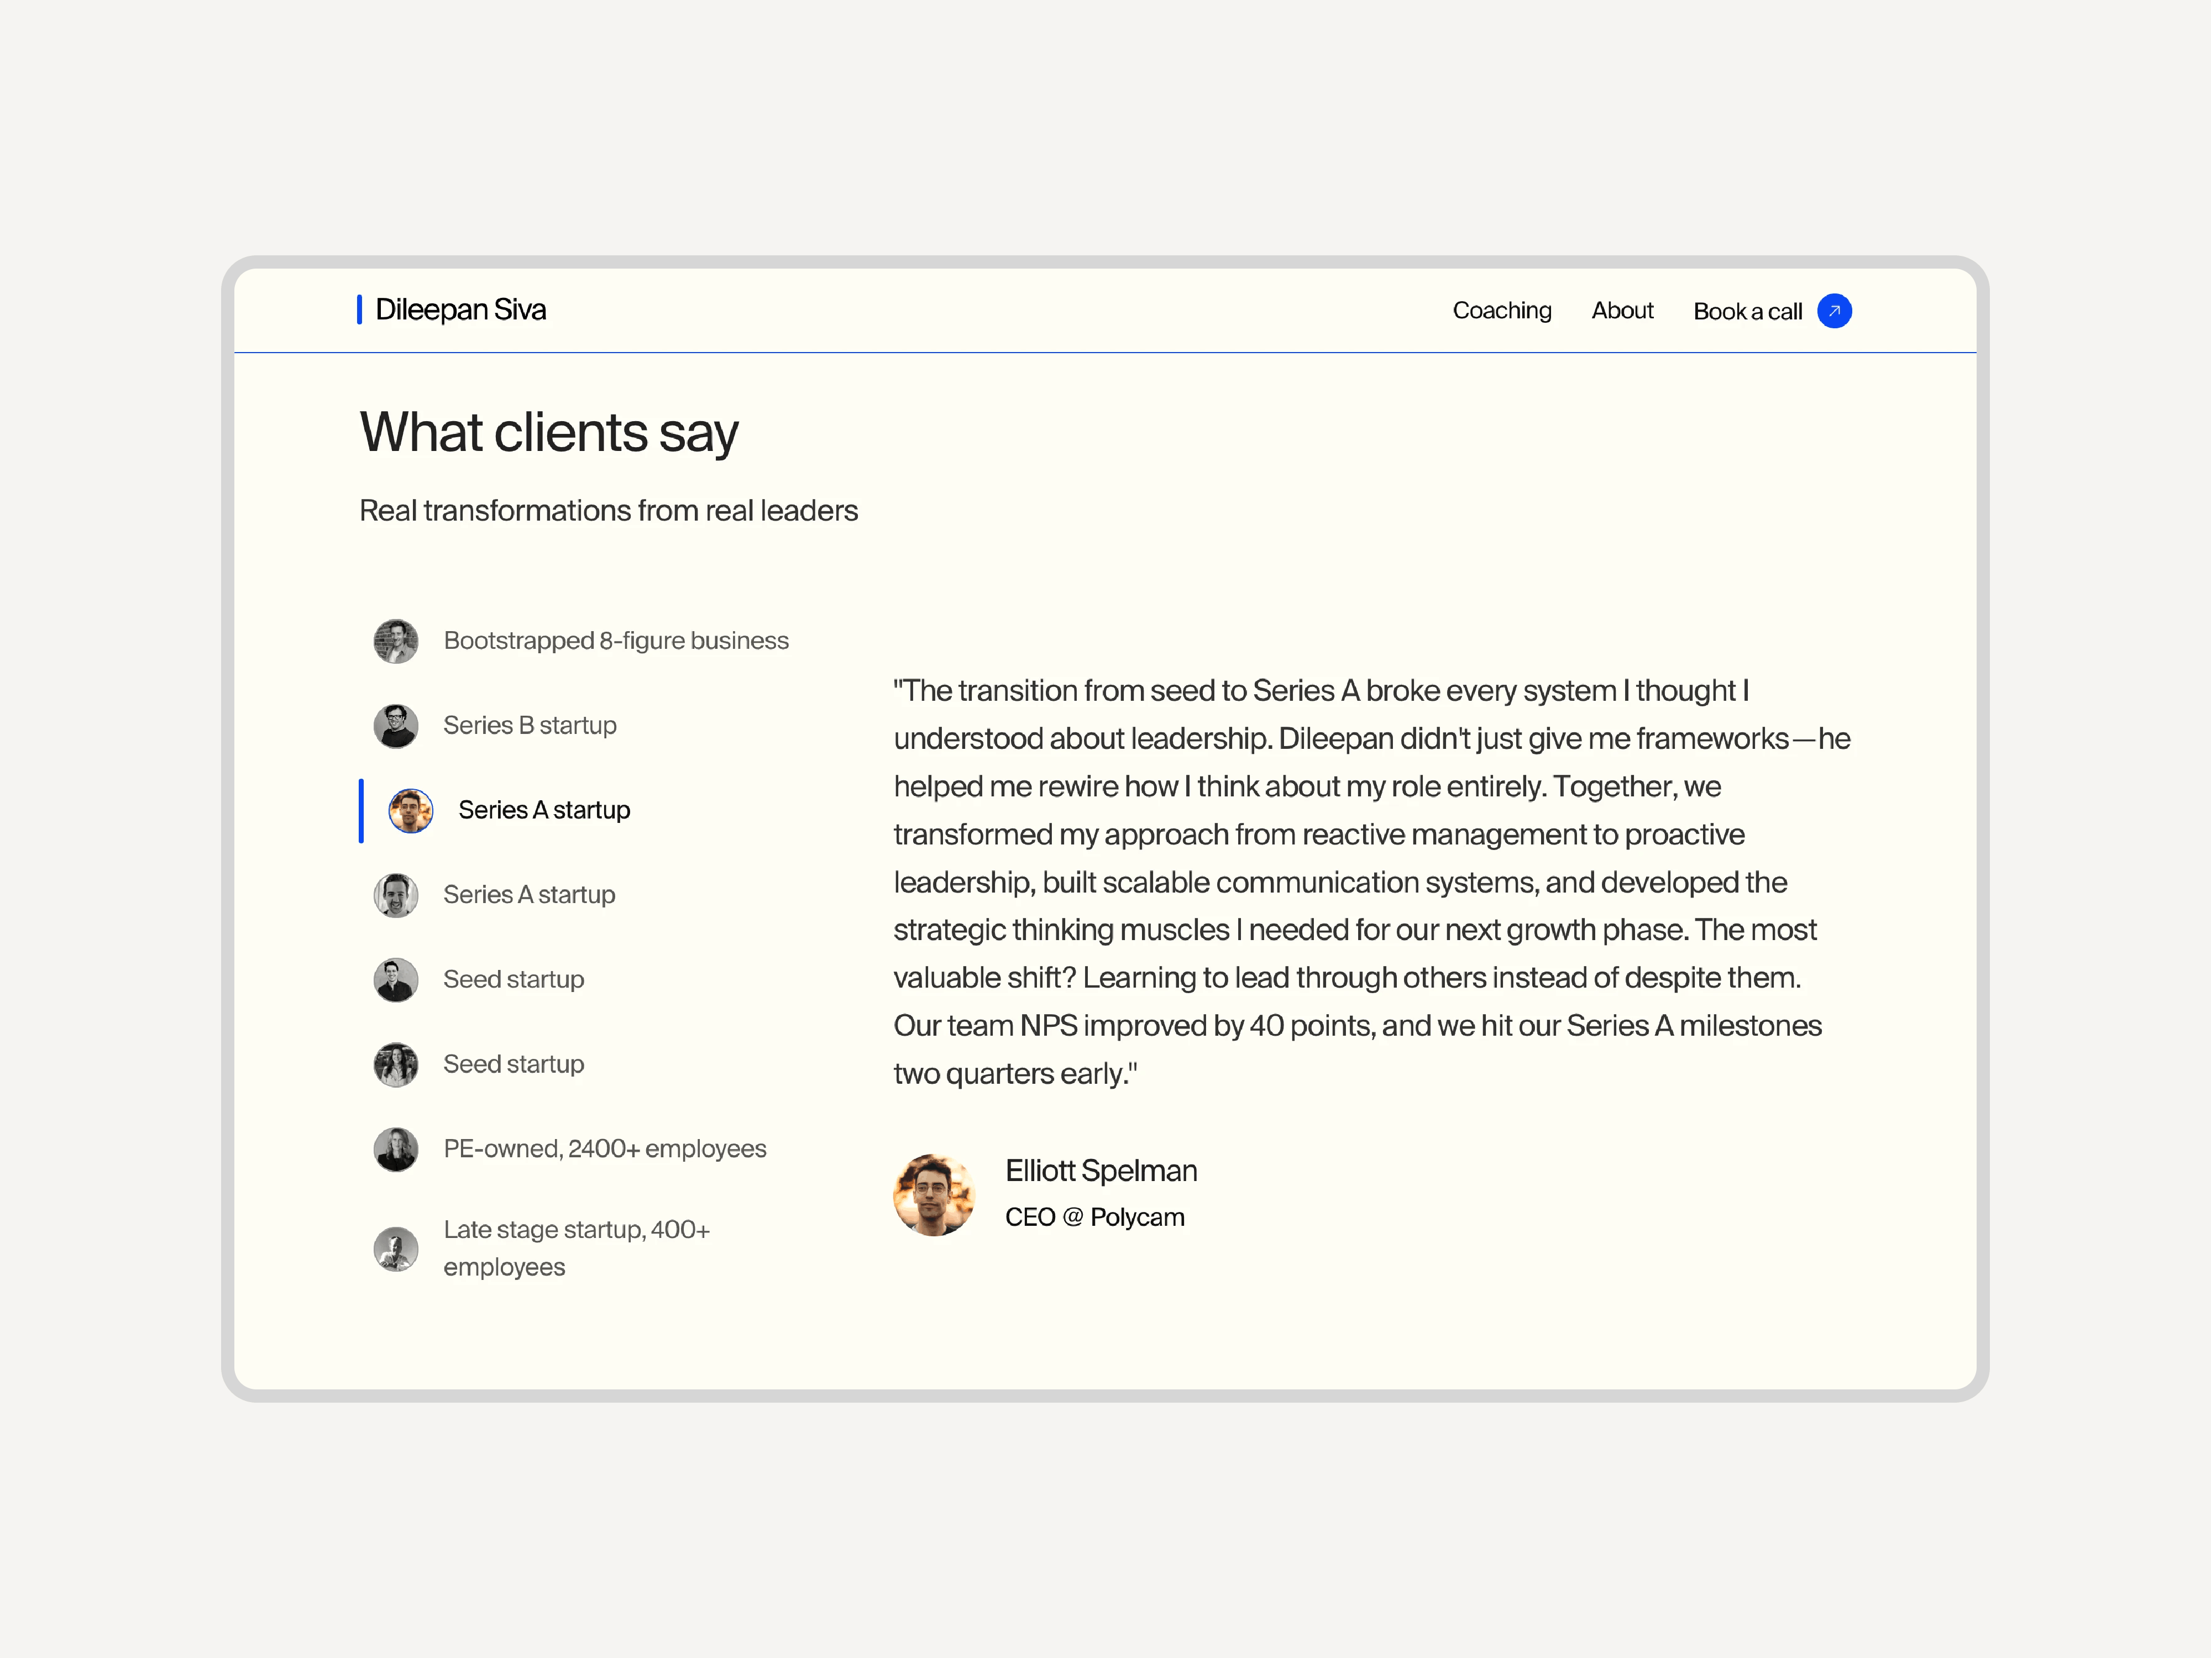The height and width of the screenshot is (1658, 2211).
Task: Click the blue arrow icon beside Book a call
Action: [x=1833, y=311]
